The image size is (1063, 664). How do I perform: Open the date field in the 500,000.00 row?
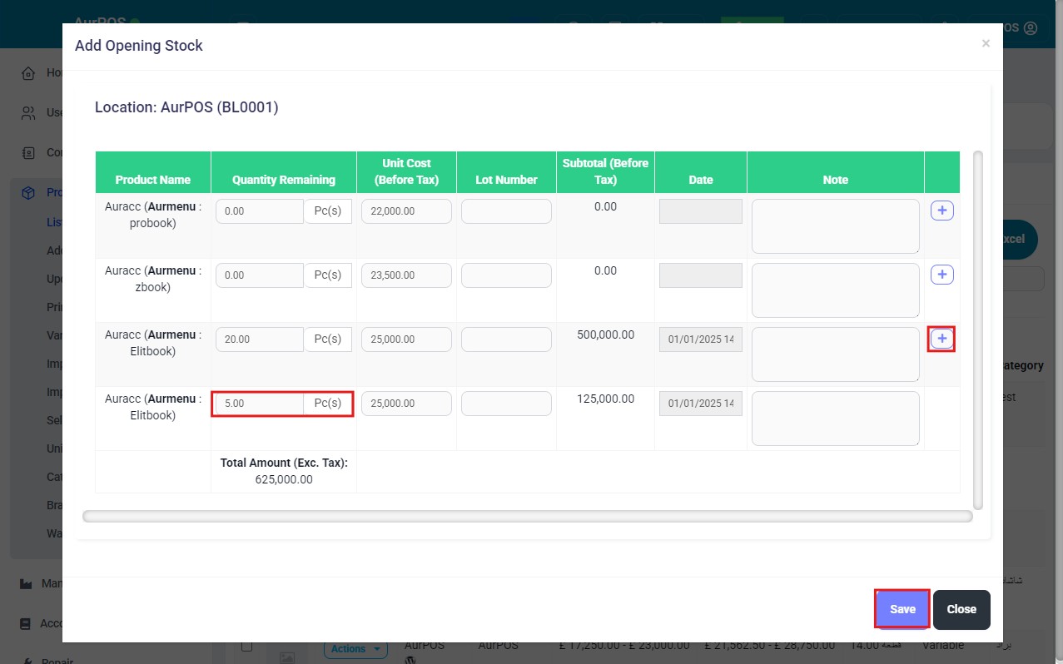[701, 339]
